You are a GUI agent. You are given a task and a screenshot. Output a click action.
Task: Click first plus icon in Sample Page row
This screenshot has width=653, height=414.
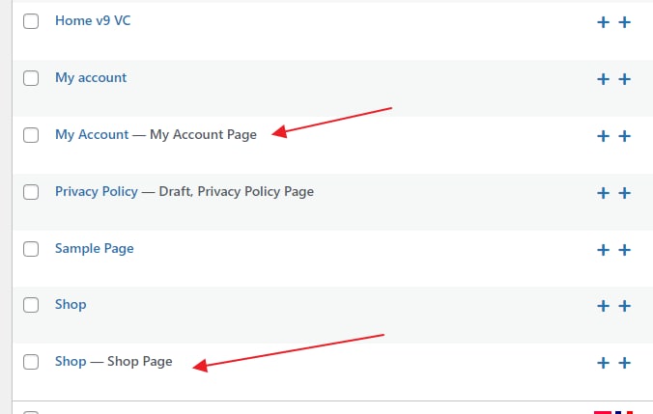[603, 250]
